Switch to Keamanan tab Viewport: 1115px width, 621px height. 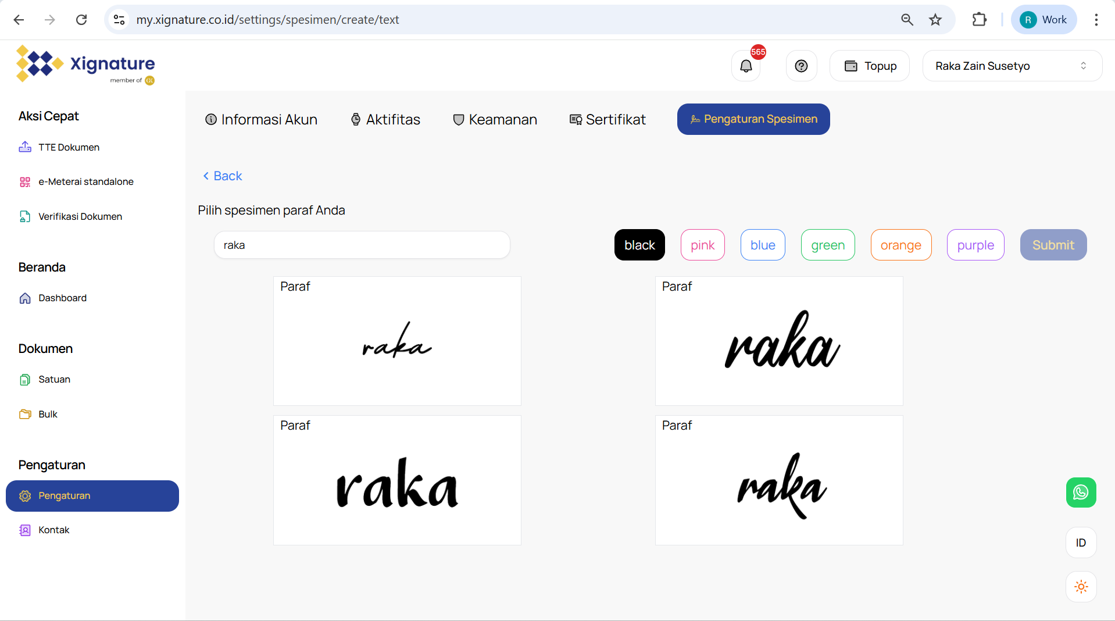click(x=495, y=119)
